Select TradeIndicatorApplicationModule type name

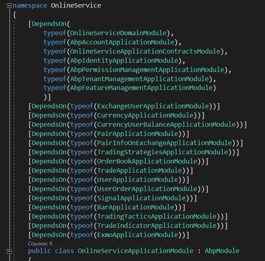click(157, 225)
